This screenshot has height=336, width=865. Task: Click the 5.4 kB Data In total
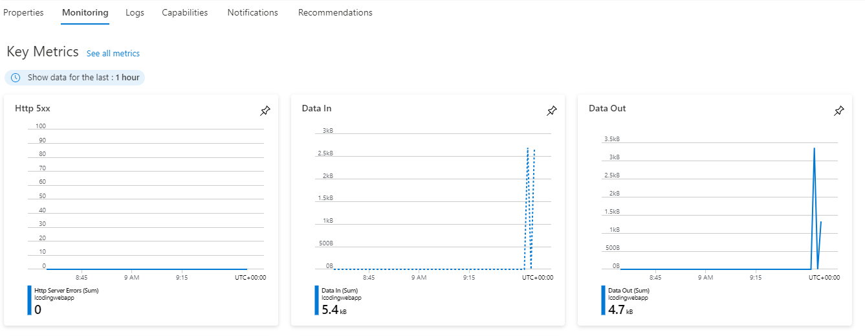click(333, 309)
